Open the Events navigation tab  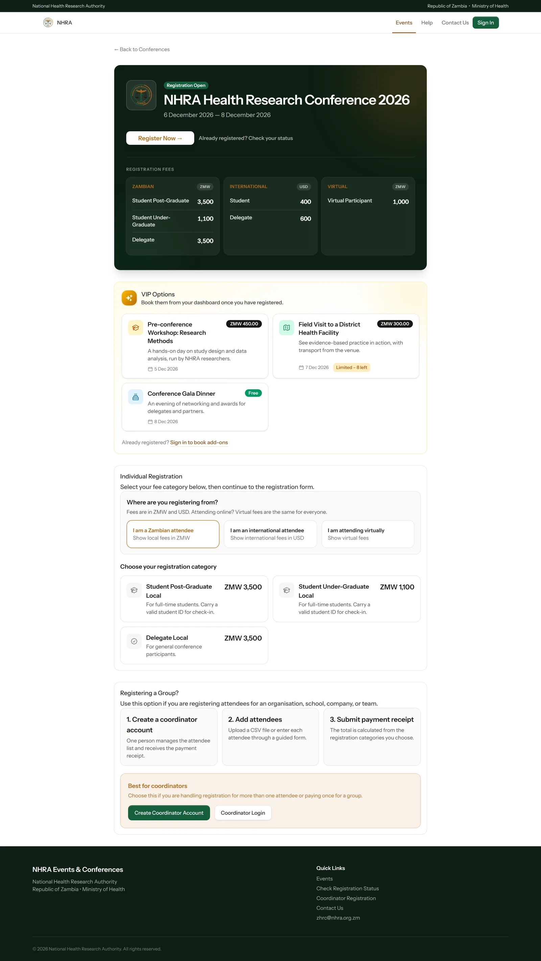(404, 23)
